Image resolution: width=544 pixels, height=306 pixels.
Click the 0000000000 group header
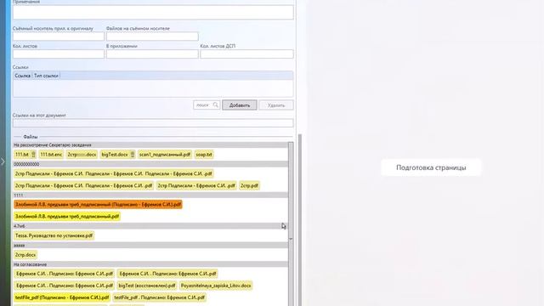pos(150,164)
